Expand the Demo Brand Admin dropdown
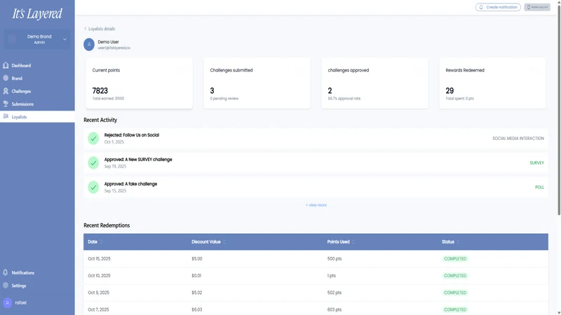This screenshot has height=315, width=561. pyautogui.click(x=37, y=39)
